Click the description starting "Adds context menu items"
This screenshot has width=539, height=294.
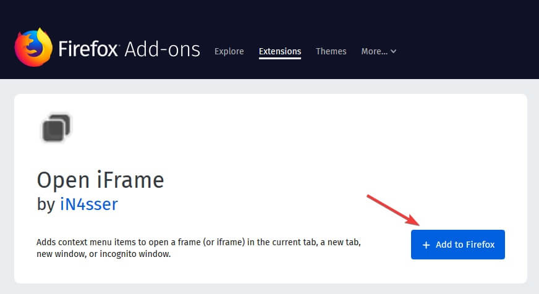point(198,248)
